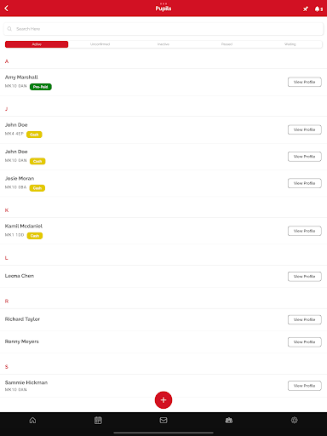The height and width of the screenshot is (436, 327).
Task: Open the pupils group icon in bottom bar
Action: (229, 420)
